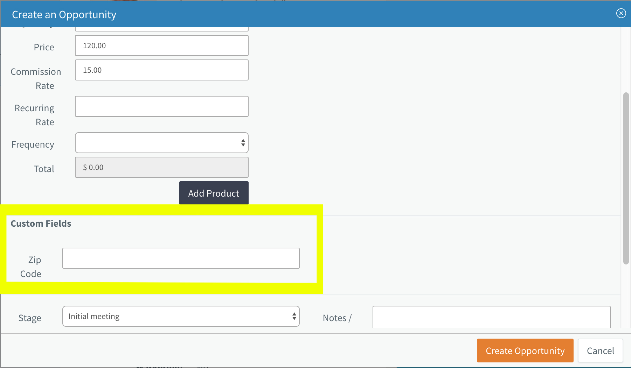Click the Total amount field
Viewport: 631px width, 368px height.
coord(162,167)
